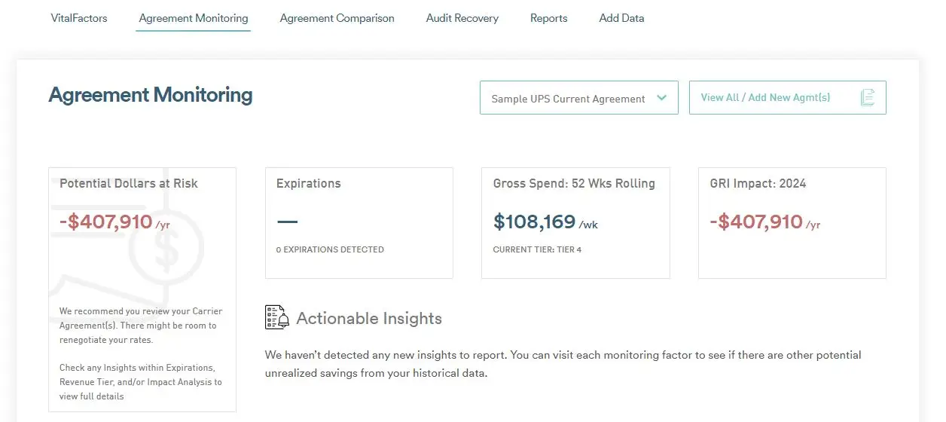Click the document icon in View All button
Screen dimensions: 946x422
tap(867, 97)
